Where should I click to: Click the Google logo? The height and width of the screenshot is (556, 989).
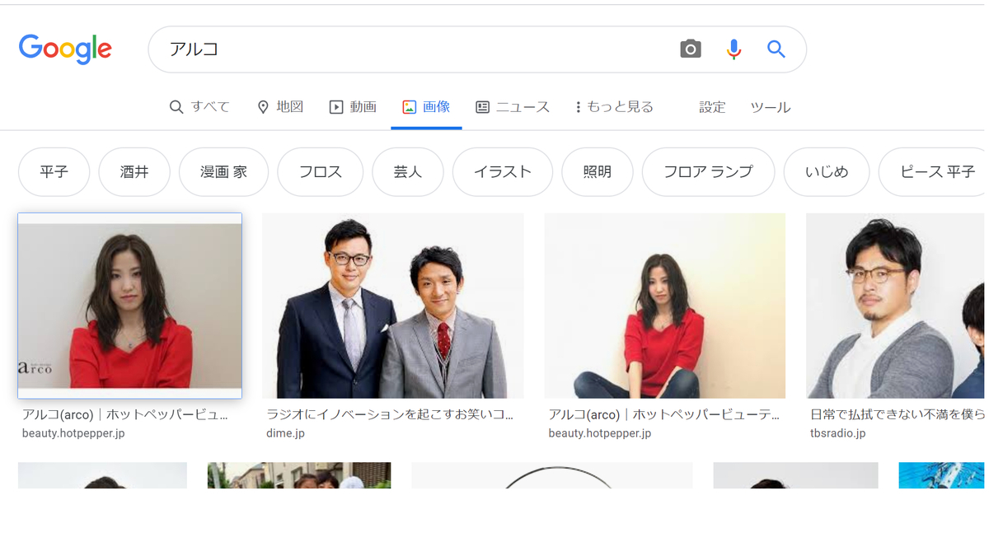pyautogui.click(x=65, y=49)
